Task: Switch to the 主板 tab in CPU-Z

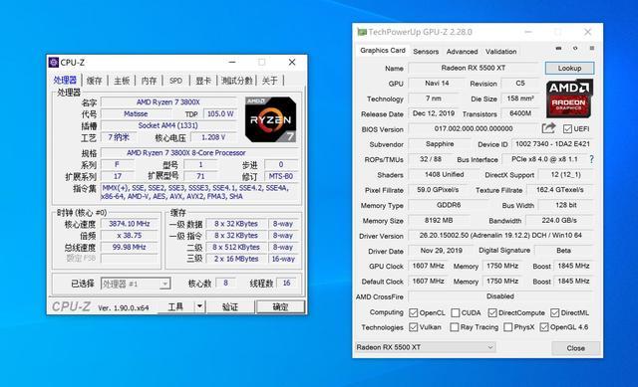Action: coord(122,81)
